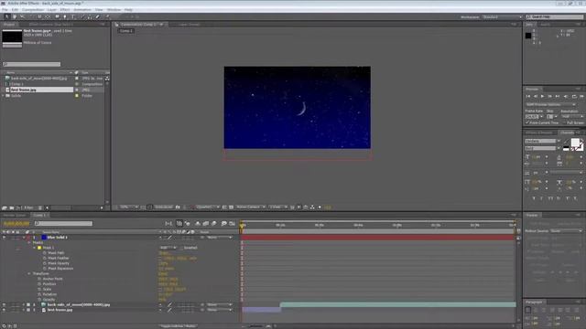The width and height of the screenshot is (586, 329).
Task: Toggle visibility of first frozen.jpg layer
Action: pos(4,310)
